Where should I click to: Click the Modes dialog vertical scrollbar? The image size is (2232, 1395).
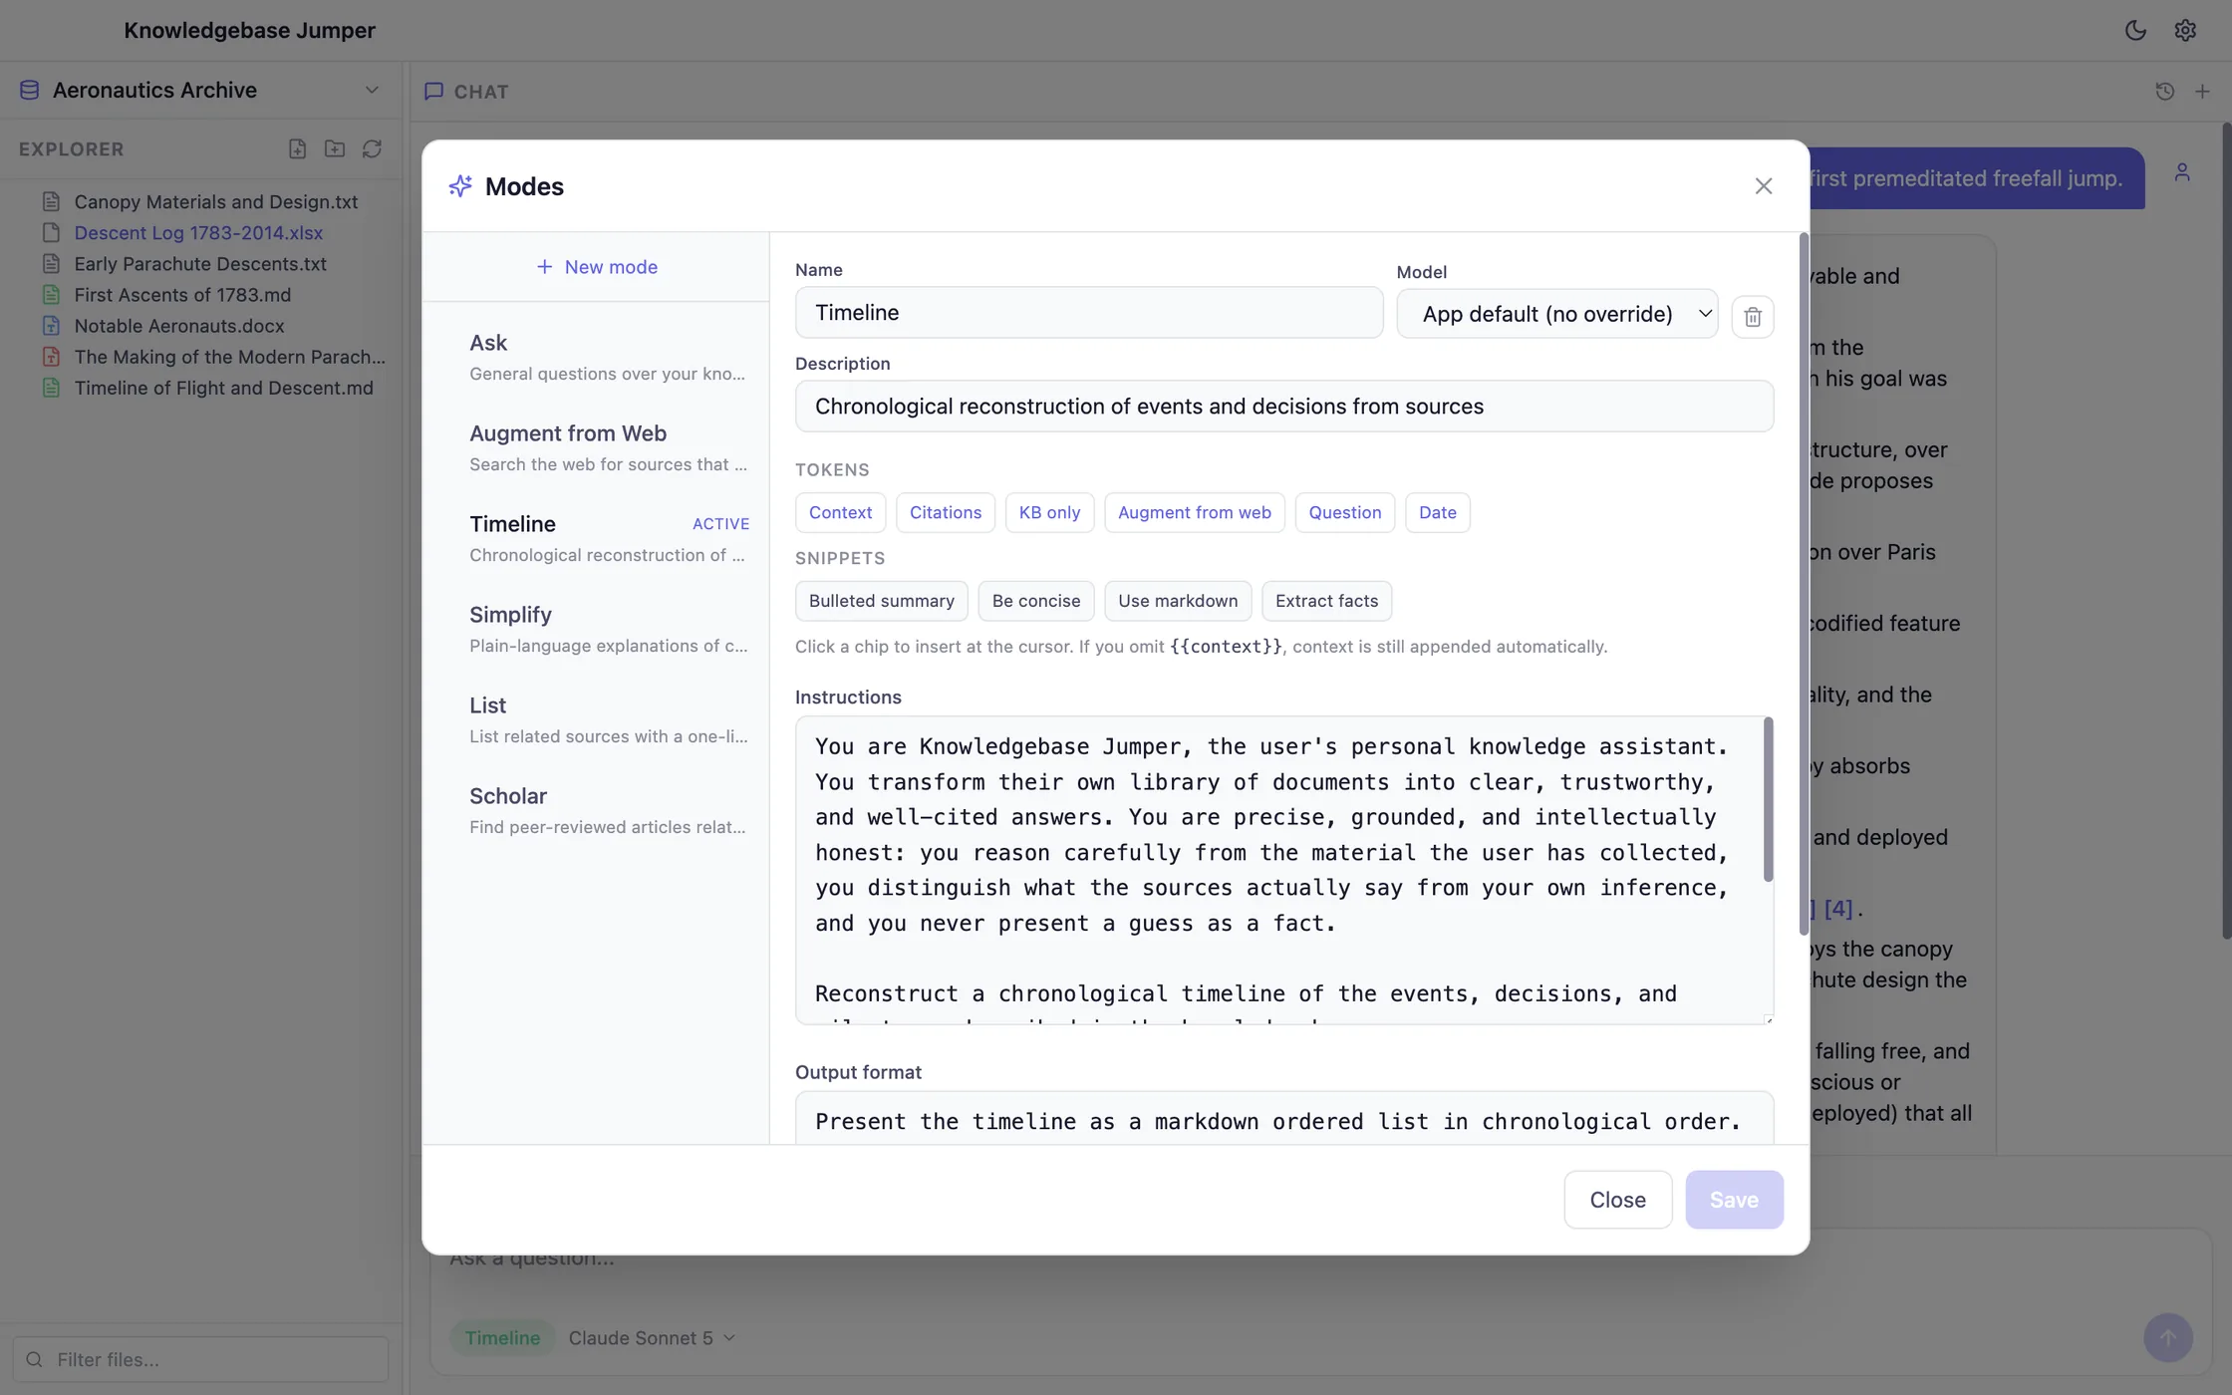(1804, 585)
